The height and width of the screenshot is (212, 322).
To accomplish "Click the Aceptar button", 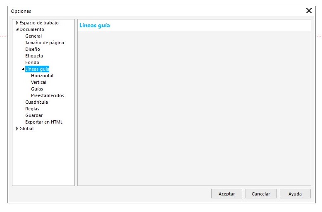I will 227,194.
